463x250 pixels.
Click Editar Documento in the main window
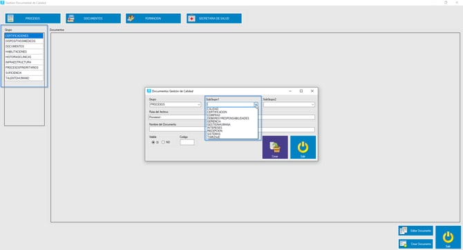point(415,231)
